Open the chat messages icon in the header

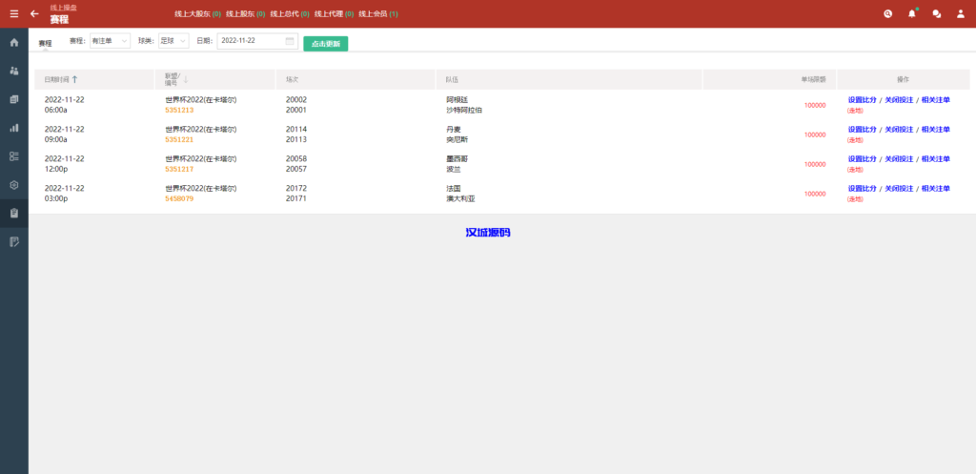pyautogui.click(x=936, y=13)
